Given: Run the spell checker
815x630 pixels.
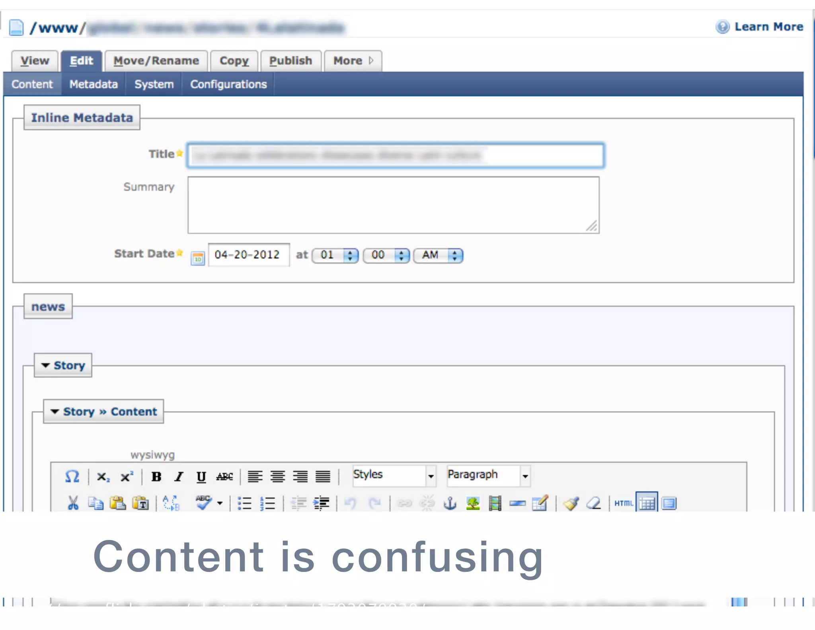Looking at the screenshot, I should pyautogui.click(x=203, y=503).
